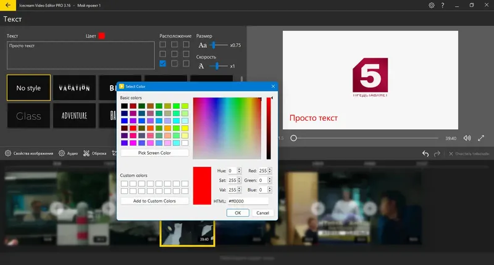This screenshot has width=494, height=265.
Task: Set text position to top-left box
Action: click(162, 44)
